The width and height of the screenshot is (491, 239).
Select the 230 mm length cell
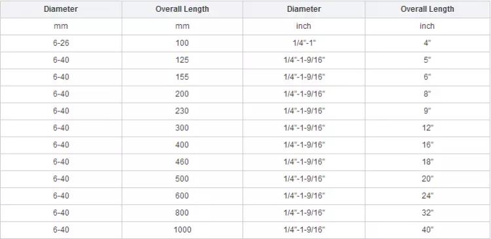[182, 111]
